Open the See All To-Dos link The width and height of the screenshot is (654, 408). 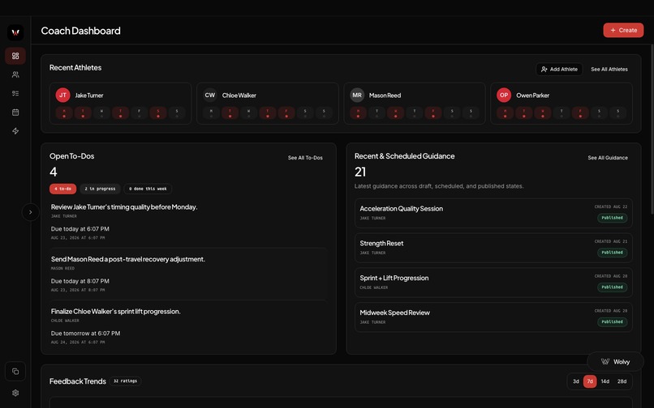[305, 158]
